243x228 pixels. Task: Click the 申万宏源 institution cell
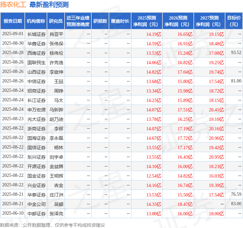click(37, 110)
